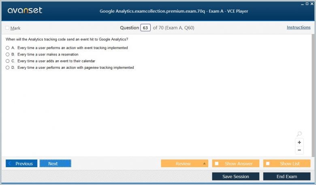The image size is (316, 185).
Task: Click the Previous arrow chevron icon
Action: coord(9,164)
